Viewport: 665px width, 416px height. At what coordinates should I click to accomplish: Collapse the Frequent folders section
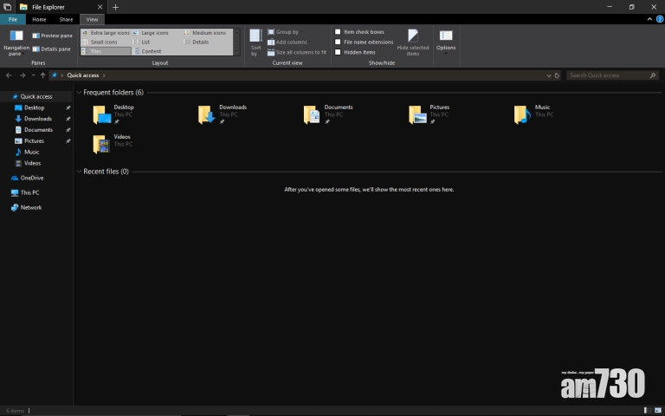point(79,92)
